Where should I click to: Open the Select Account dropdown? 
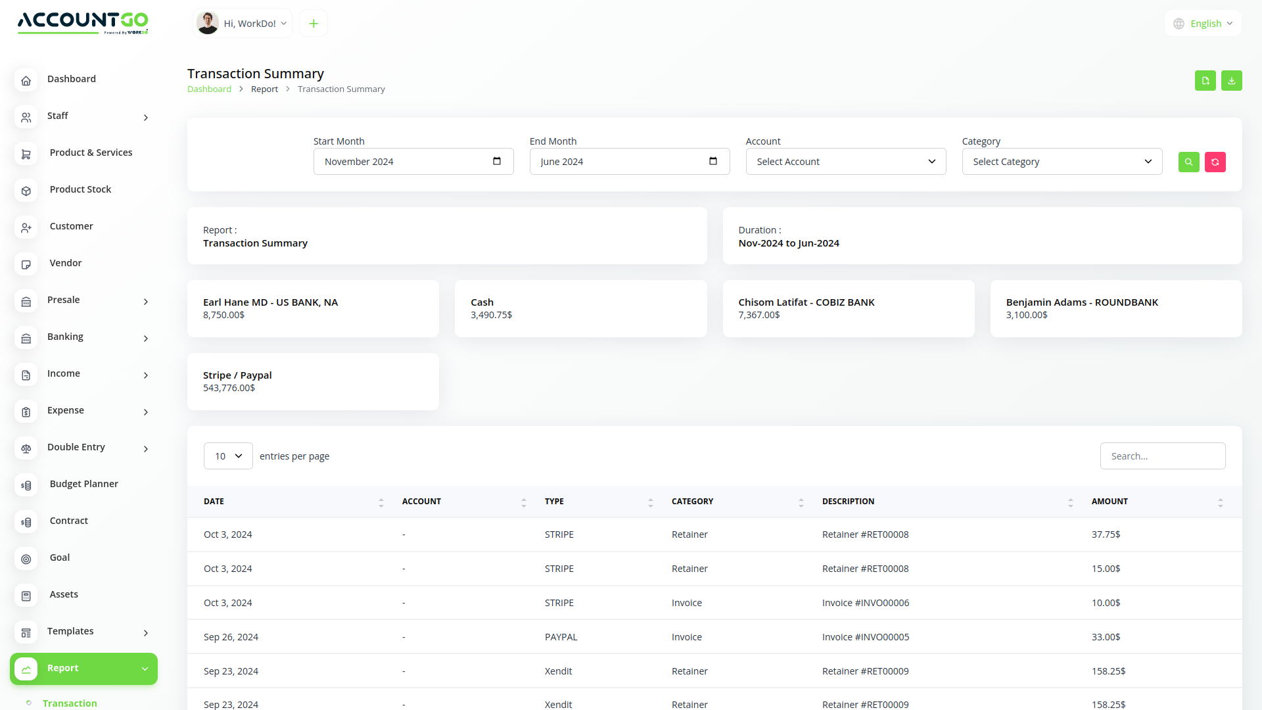point(846,161)
